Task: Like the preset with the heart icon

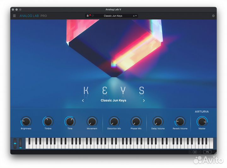Action: click(x=93, y=16)
